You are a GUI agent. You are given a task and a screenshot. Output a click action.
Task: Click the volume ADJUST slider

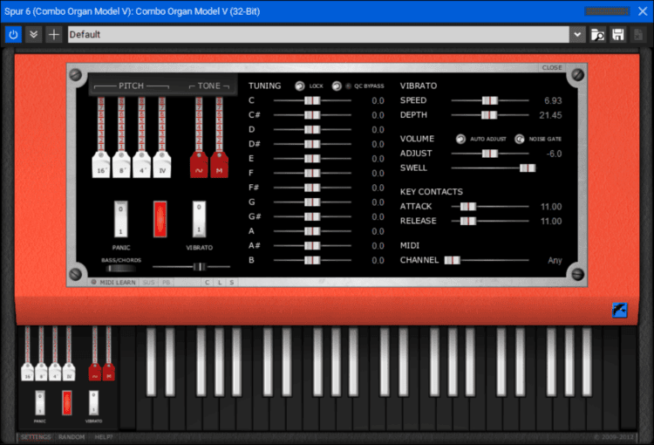[x=490, y=154]
